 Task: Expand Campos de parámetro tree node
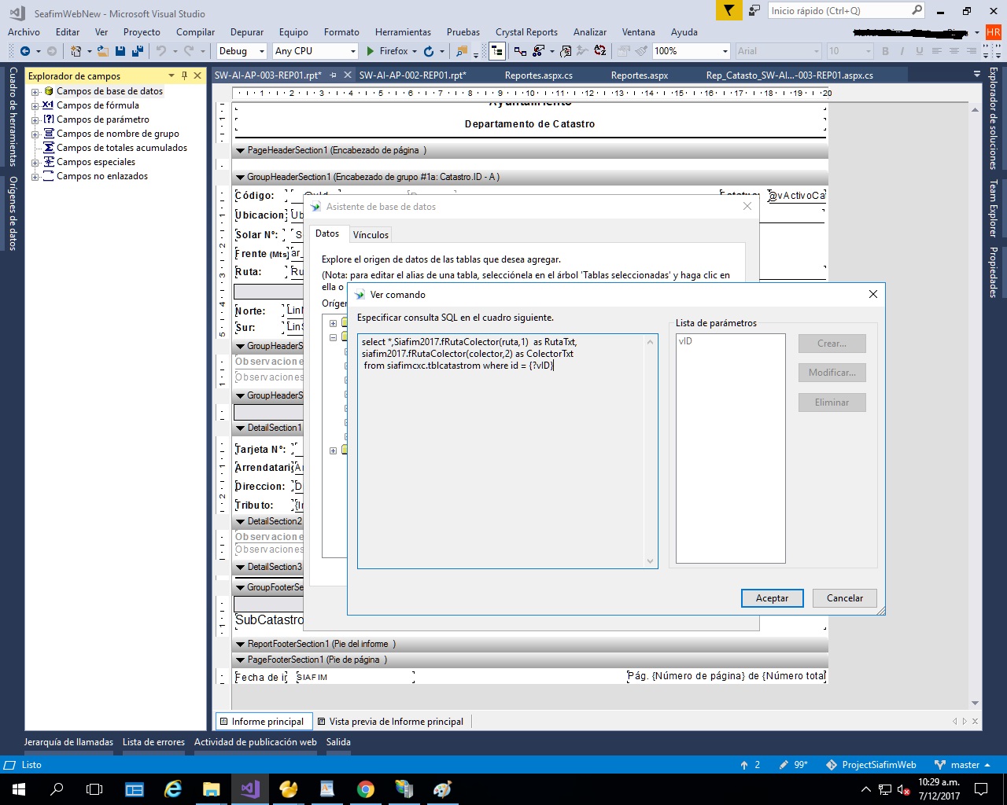click(x=35, y=120)
